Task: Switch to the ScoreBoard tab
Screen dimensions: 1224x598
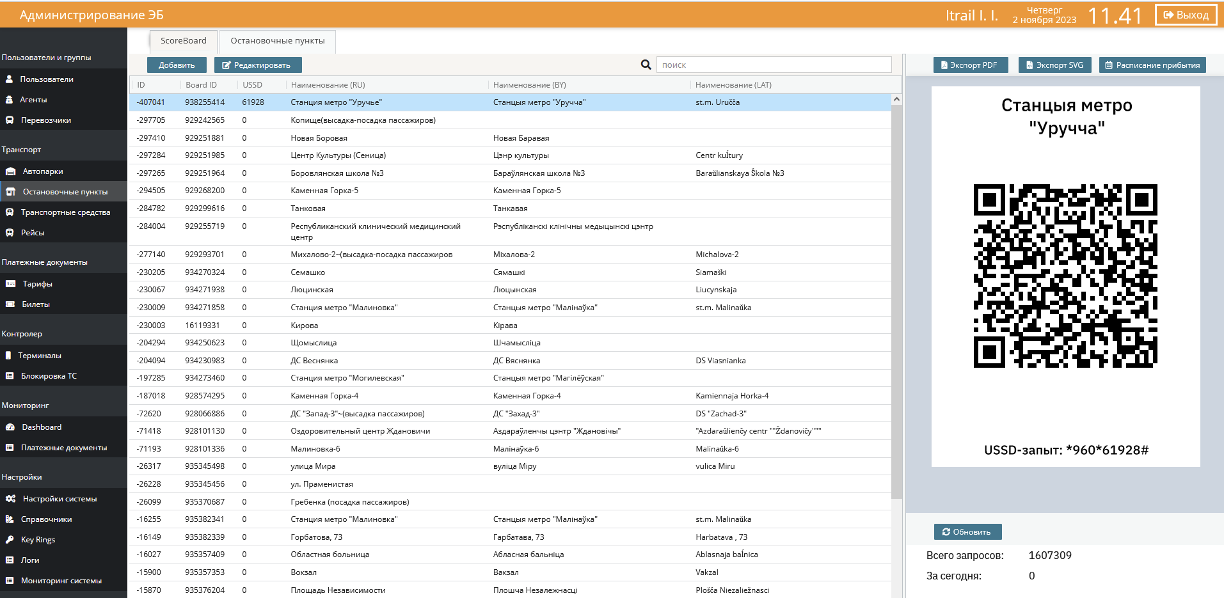Action: pos(184,41)
